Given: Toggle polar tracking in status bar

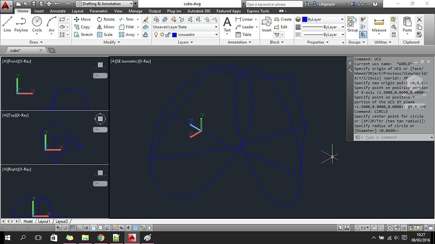Looking at the screenshot, I should (x=86, y=228).
